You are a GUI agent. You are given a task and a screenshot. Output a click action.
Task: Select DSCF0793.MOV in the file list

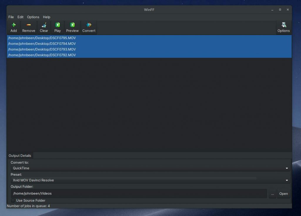click(149, 49)
